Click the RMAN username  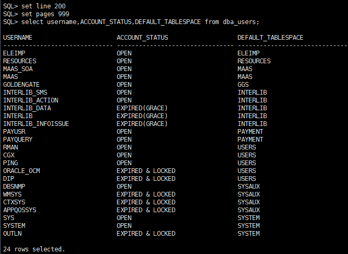(10, 147)
